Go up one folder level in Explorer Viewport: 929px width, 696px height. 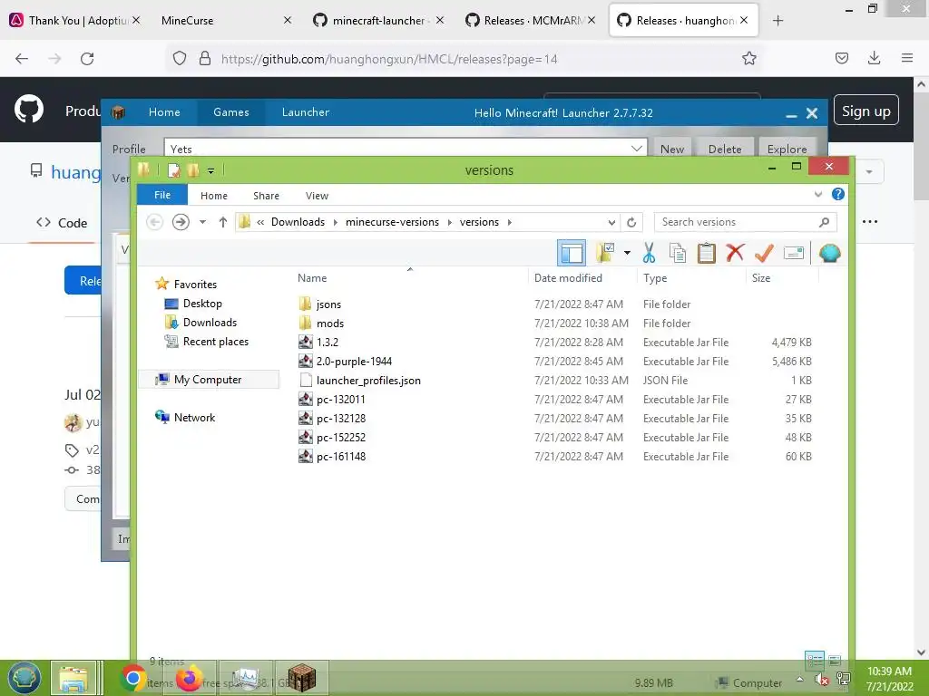point(223,222)
